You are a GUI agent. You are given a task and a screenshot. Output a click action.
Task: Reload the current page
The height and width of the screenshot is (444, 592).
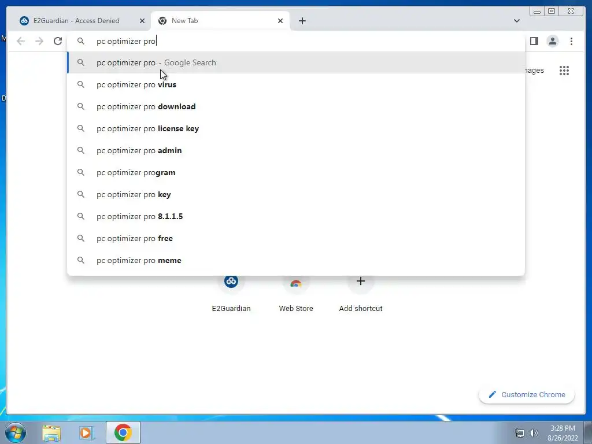(58, 41)
